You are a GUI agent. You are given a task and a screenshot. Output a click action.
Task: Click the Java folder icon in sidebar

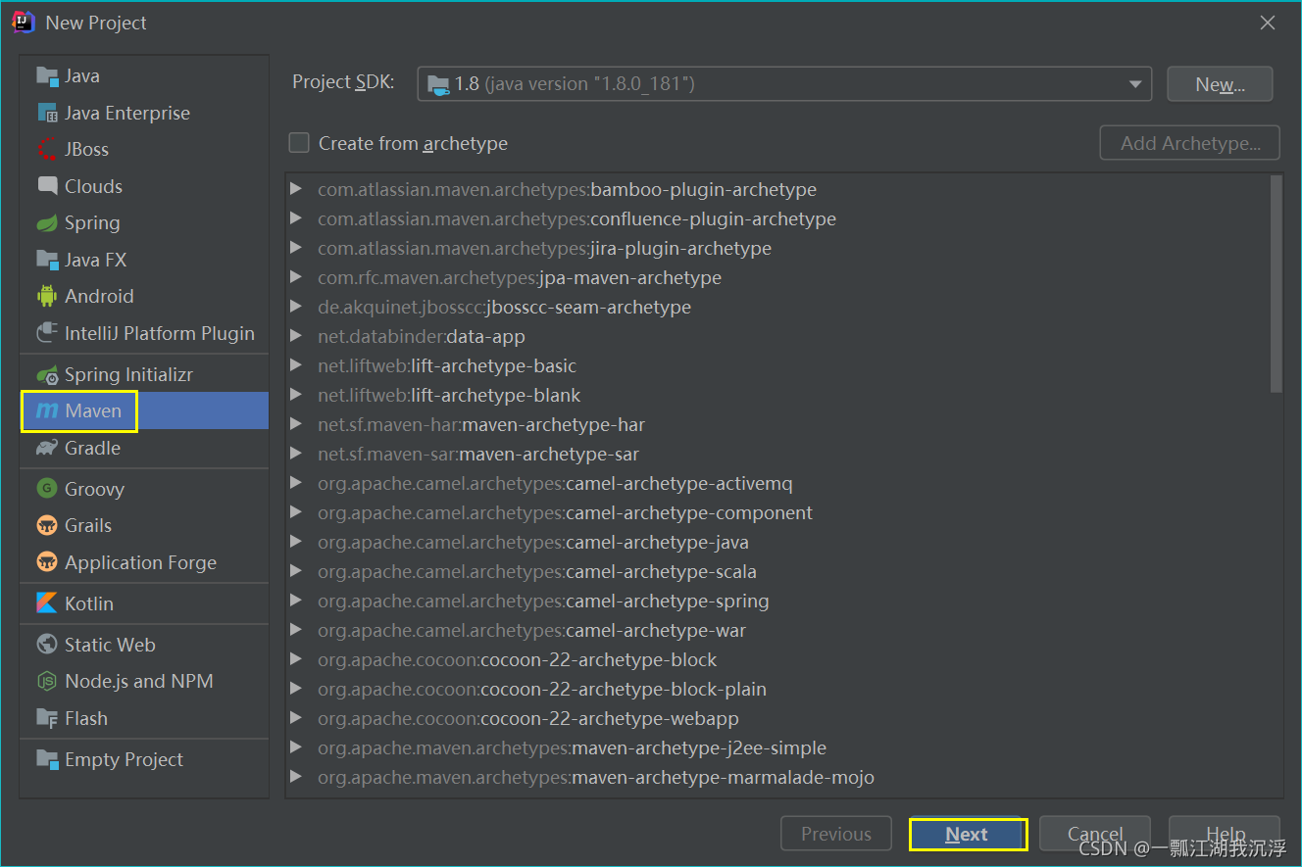coord(47,76)
